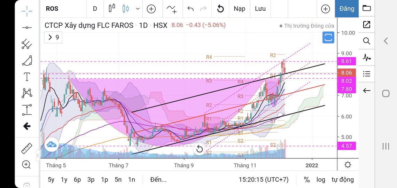Click the 4.57 price level label

347,146
